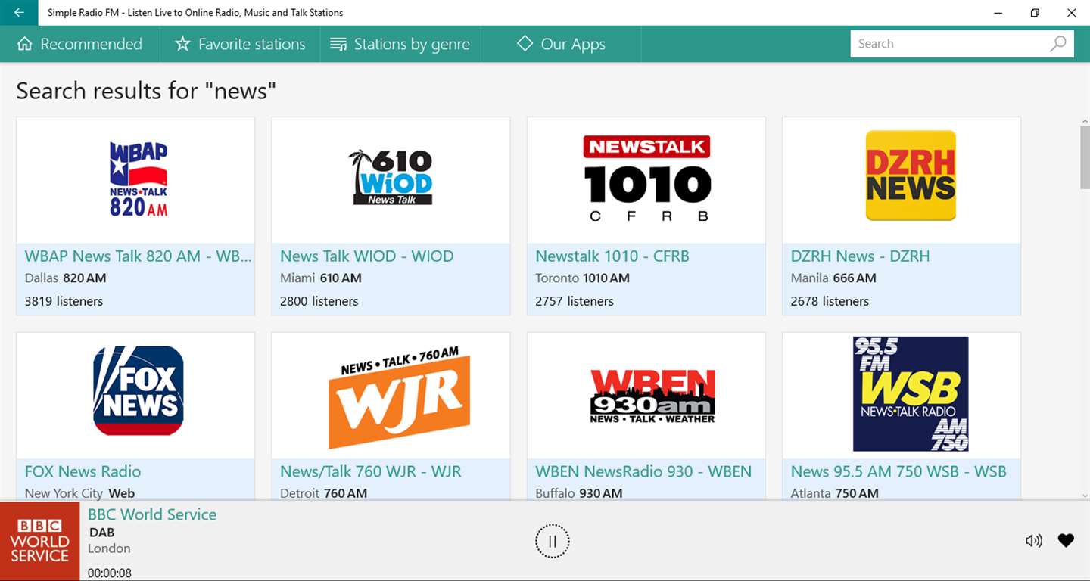Select the WBEN NewsRadio 930 - WBEN title
Viewport: 1090px width, 581px height.
click(x=643, y=472)
